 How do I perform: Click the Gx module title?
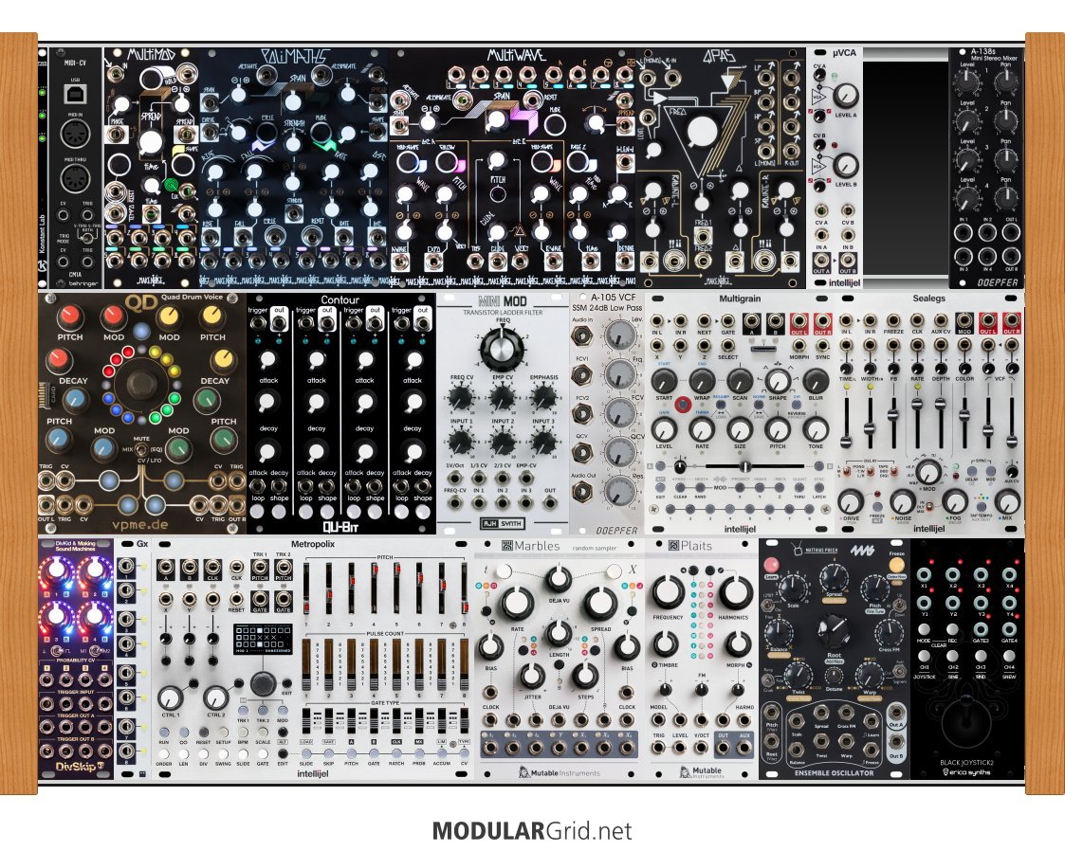coord(142,544)
